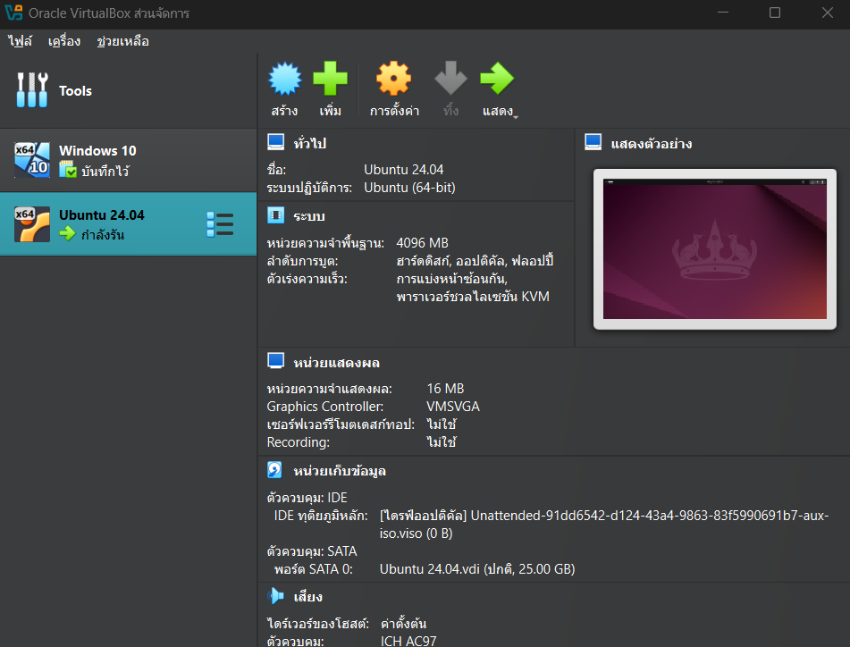Image resolution: width=850 pixels, height=647 pixels.
Task: Click the หน่วยเก็บข้อมูล (Storage) disk icon
Action: tap(274, 470)
